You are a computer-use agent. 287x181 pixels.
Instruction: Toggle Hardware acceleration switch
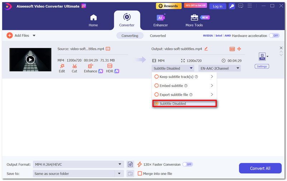(x=274, y=35)
